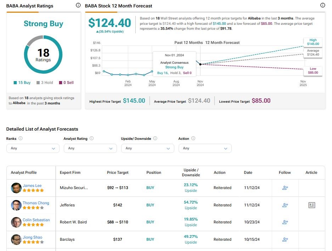This screenshot has width=332, height=251.
Task: Open Thomas Chong analyst profile link
Action: point(36,203)
